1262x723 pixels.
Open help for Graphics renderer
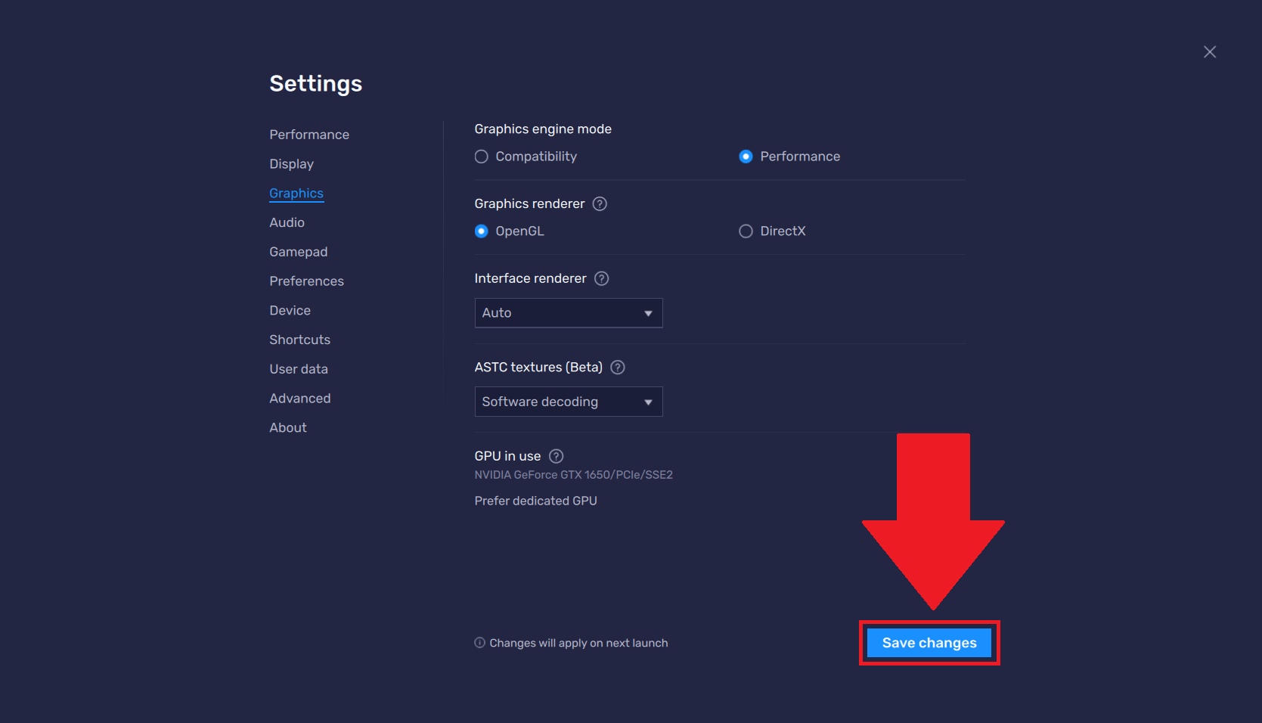(x=600, y=204)
